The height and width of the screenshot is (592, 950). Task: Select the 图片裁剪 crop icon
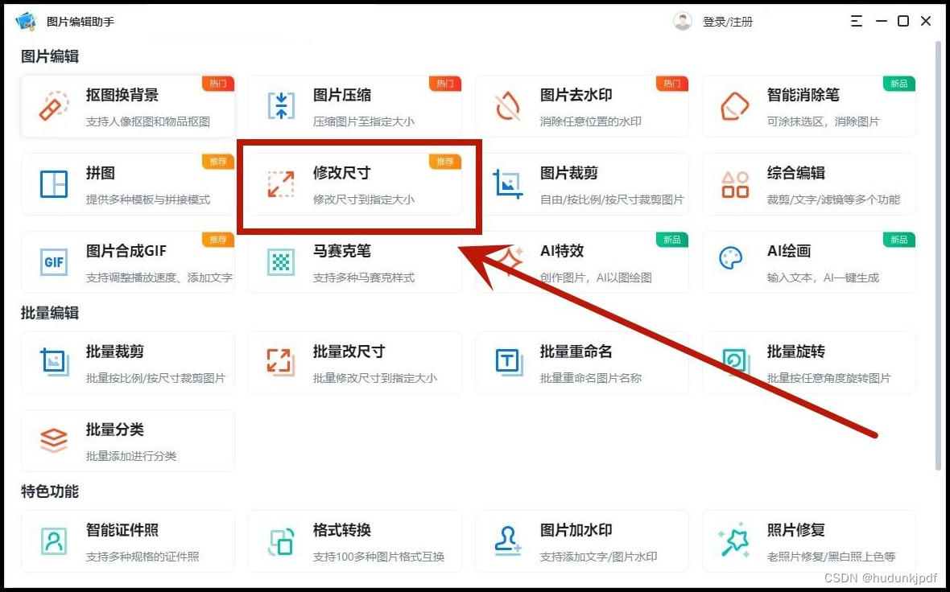508,184
